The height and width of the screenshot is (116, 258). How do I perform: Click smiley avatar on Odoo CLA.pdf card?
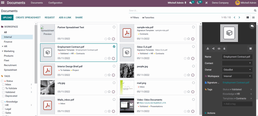tap(193, 58)
